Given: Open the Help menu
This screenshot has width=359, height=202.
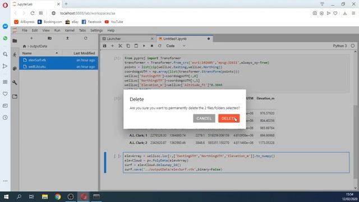Looking at the screenshot, I should pos(111,30).
